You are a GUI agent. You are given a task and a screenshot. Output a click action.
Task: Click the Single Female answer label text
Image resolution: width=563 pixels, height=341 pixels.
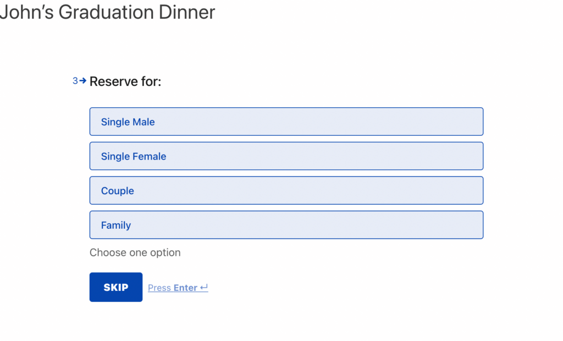point(133,156)
